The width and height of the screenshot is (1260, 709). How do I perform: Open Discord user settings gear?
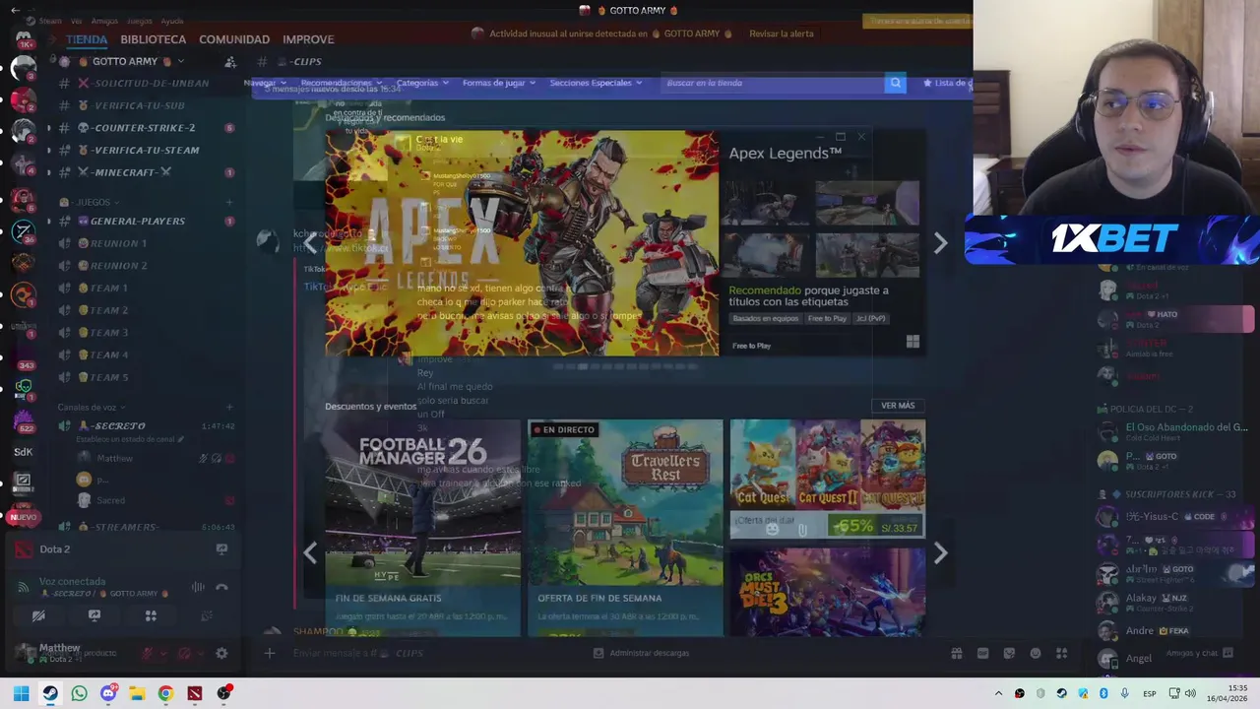click(221, 653)
